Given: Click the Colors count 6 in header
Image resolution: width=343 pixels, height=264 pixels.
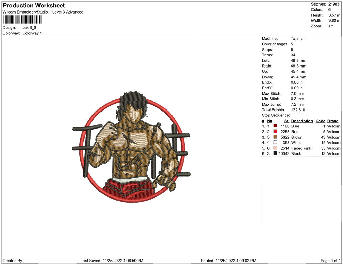Looking at the screenshot, I should pyautogui.click(x=329, y=10).
